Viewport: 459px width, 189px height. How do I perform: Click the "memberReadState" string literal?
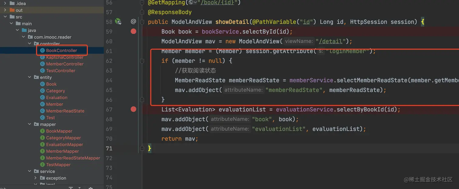click(294, 90)
